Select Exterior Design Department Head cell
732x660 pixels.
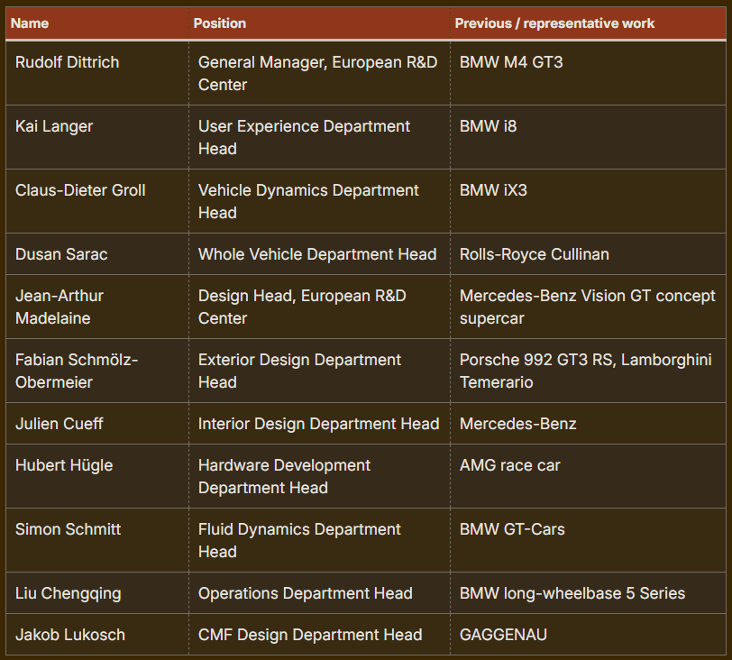(x=319, y=371)
